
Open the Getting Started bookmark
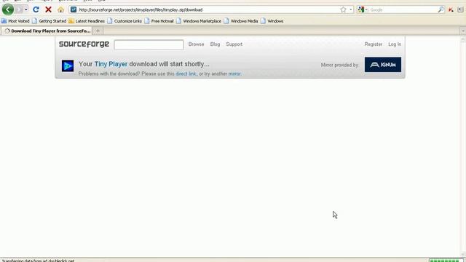tap(49, 21)
